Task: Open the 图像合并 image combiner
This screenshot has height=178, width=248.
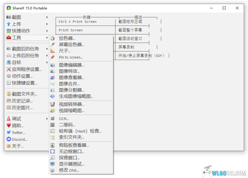Action: 68,84
